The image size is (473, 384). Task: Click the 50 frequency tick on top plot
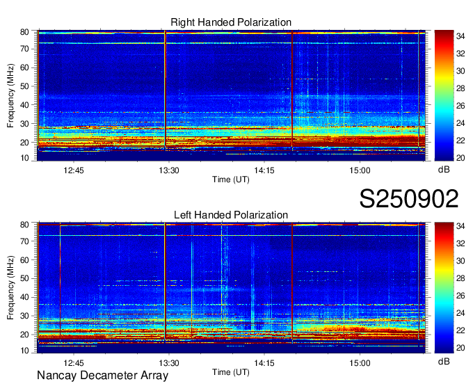click(24, 86)
